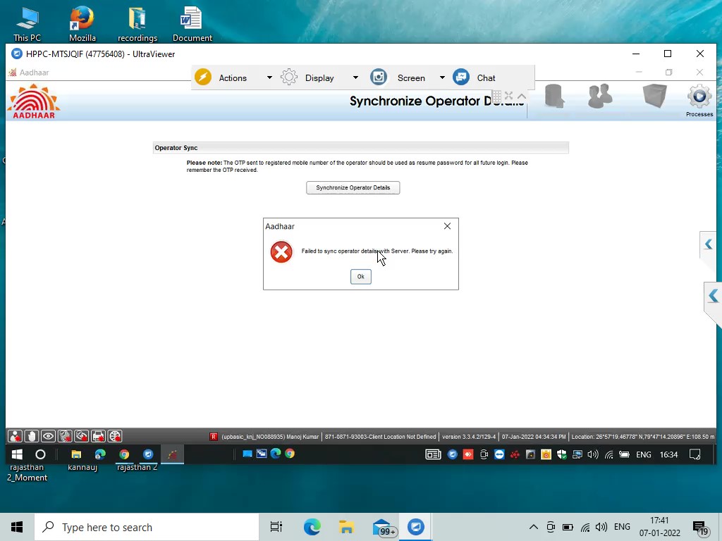722x541 pixels.
Task: Click the yellow lightning Actions icon
Action: point(203,77)
